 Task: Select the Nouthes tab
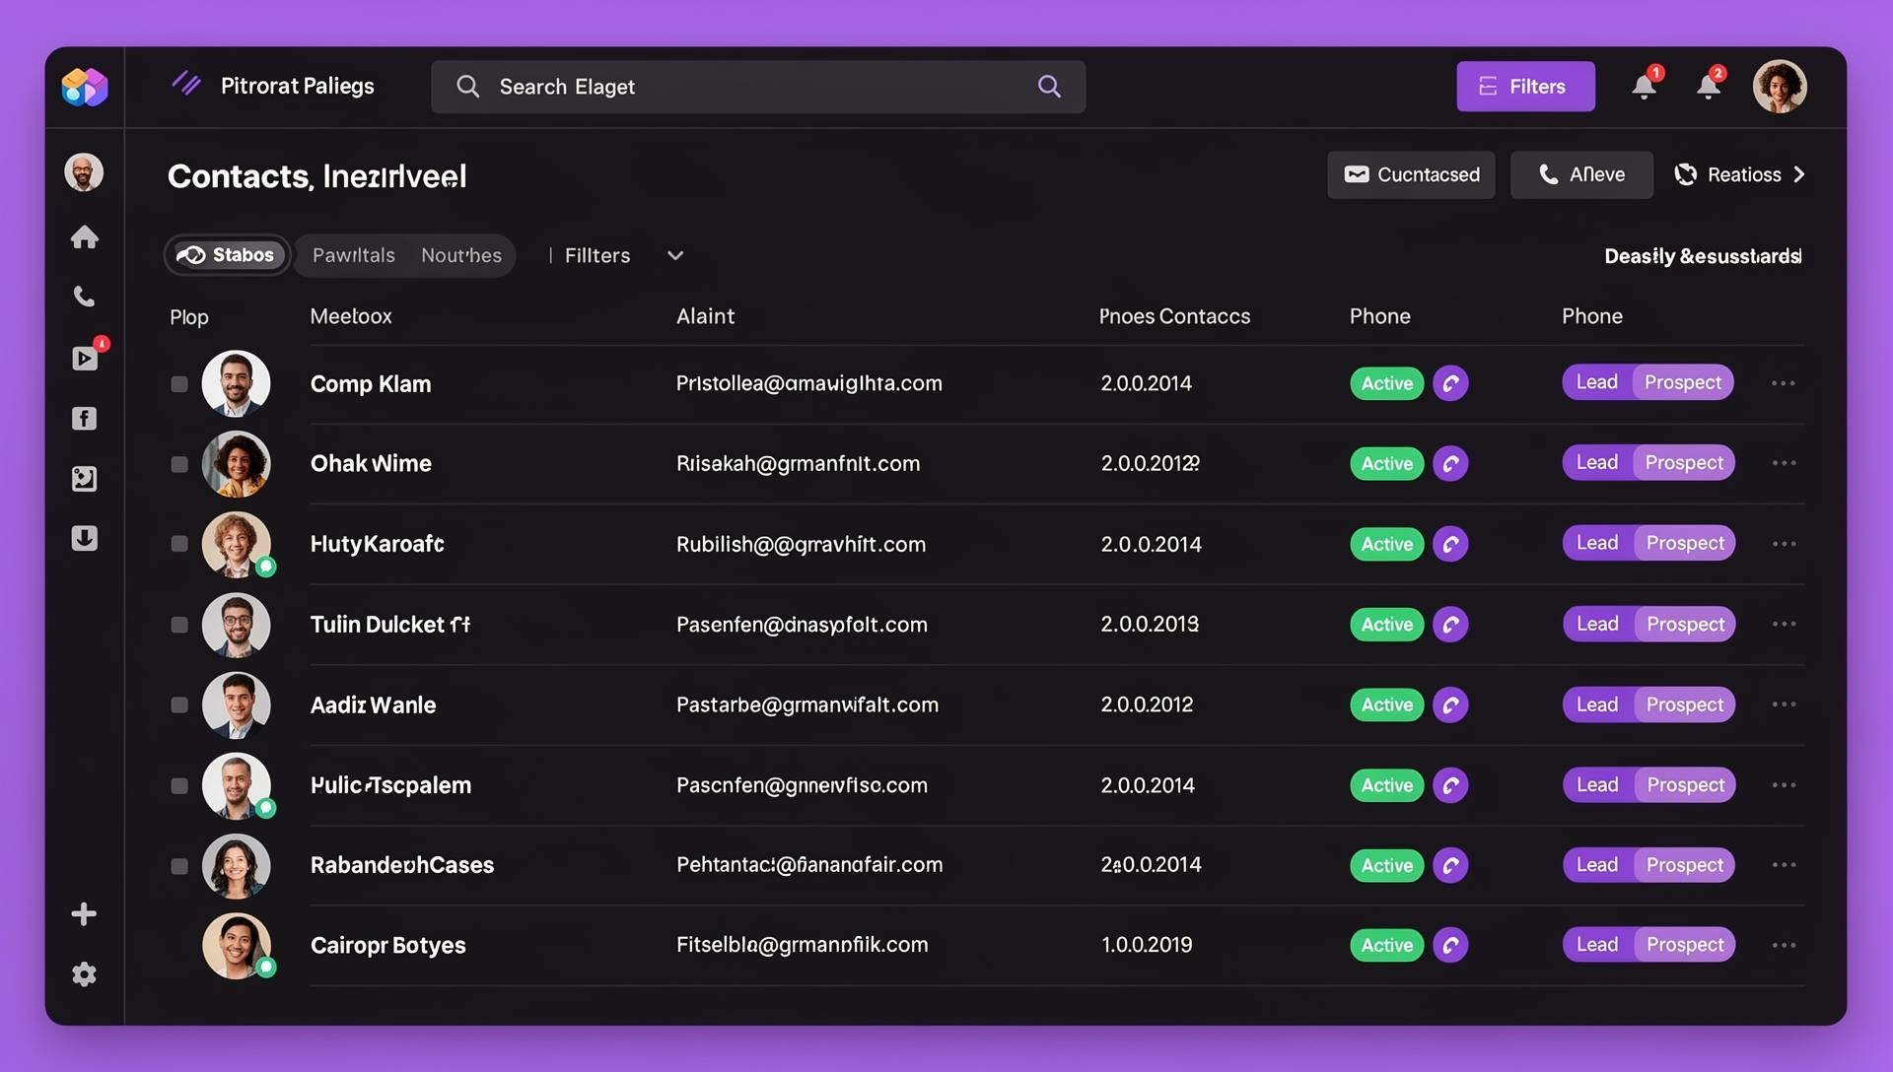[461, 255]
